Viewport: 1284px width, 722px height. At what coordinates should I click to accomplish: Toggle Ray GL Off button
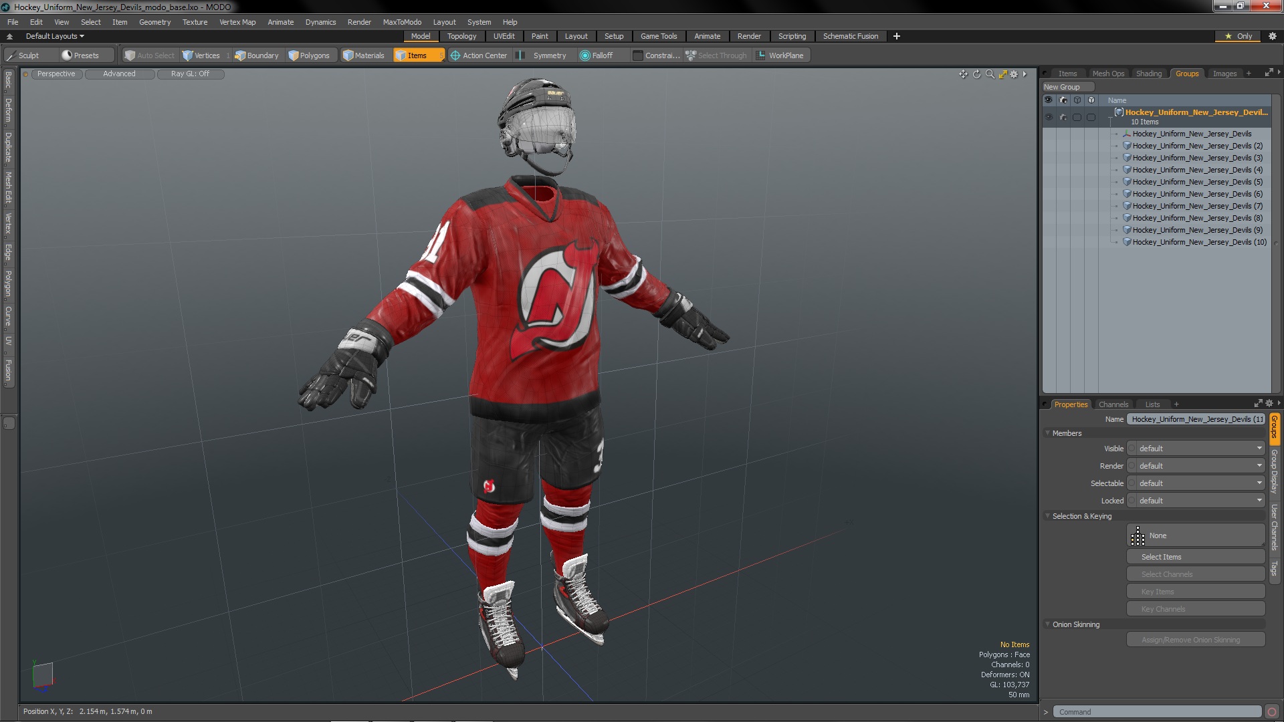191,74
